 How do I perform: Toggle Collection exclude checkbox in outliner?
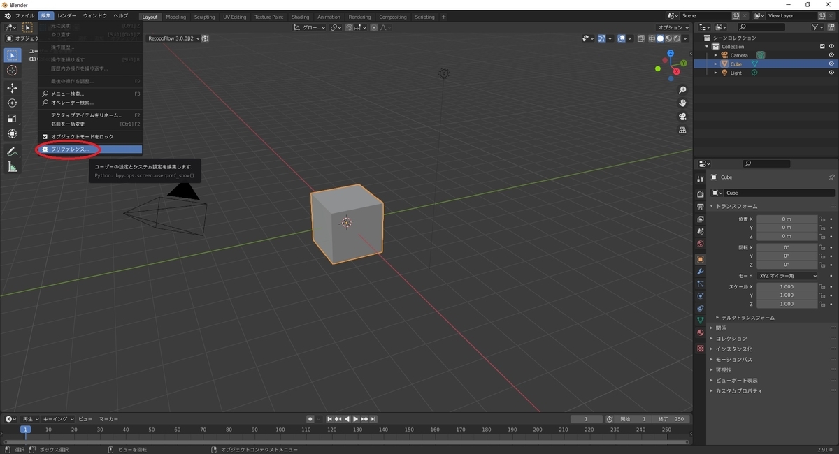coord(822,47)
